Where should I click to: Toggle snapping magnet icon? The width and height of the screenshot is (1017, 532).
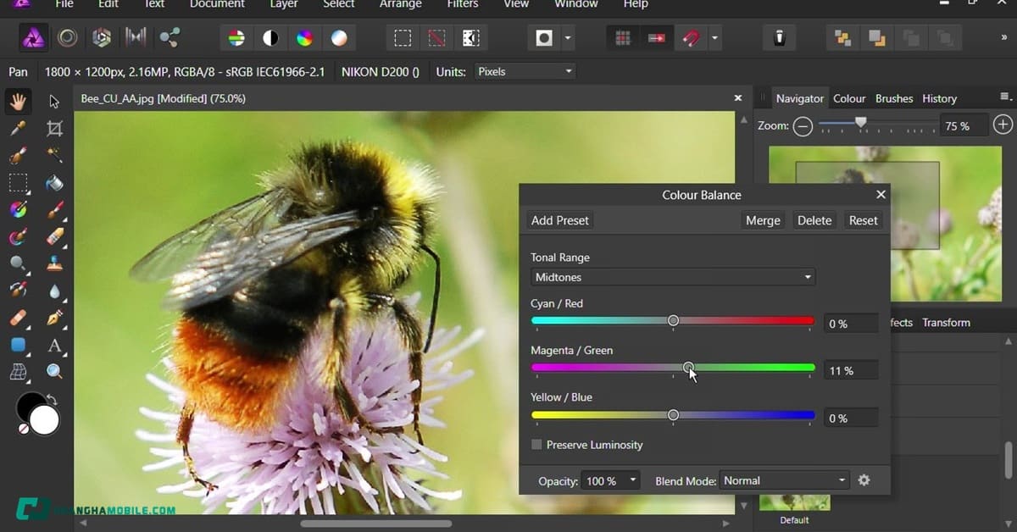[692, 37]
